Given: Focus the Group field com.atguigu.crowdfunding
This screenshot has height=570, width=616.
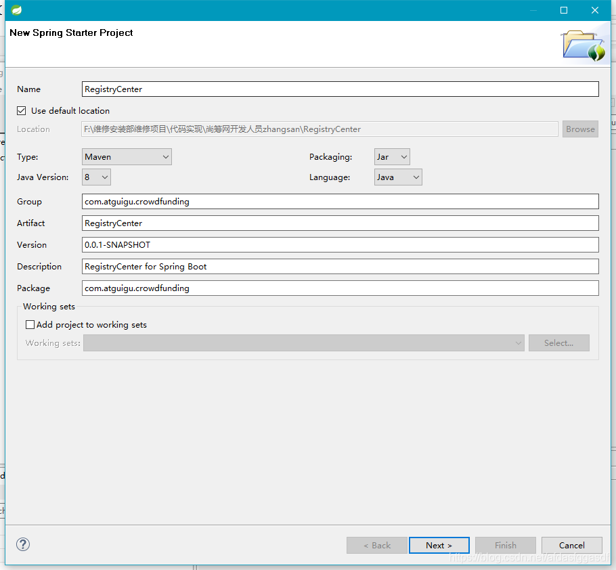Looking at the screenshot, I should 340,202.
